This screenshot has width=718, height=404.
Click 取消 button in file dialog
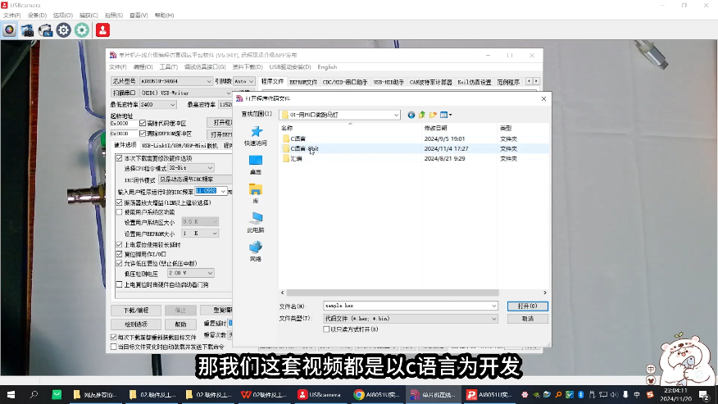point(528,318)
